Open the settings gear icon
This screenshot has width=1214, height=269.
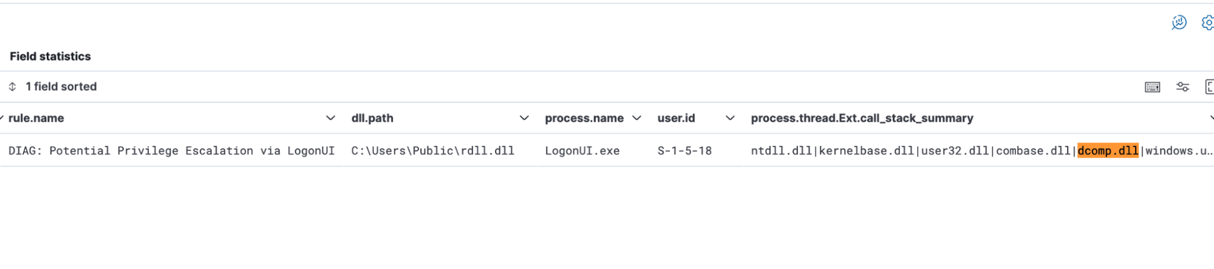coord(1208,23)
